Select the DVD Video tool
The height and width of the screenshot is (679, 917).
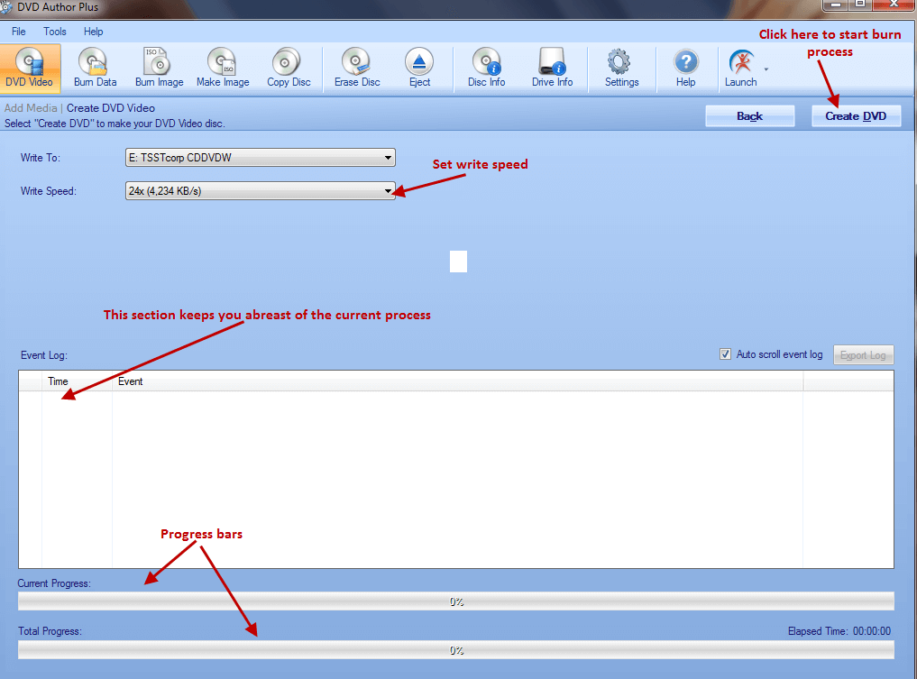coord(30,68)
